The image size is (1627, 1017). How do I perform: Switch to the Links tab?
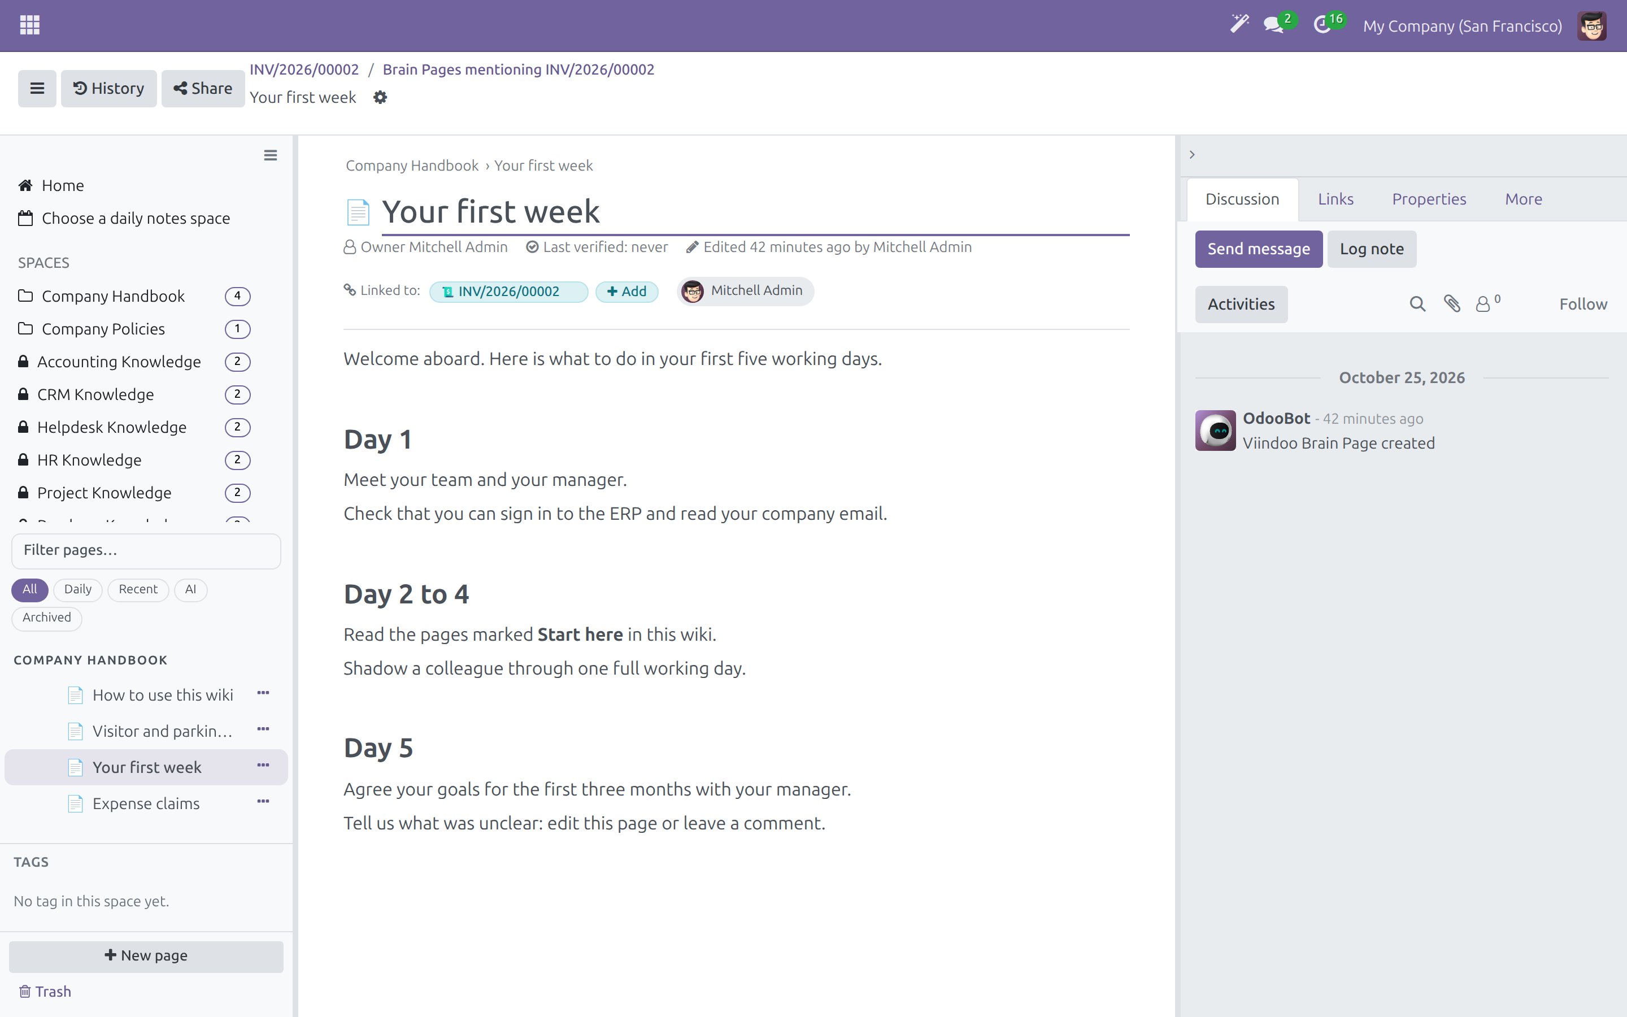pyautogui.click(x=1335, y=199)
